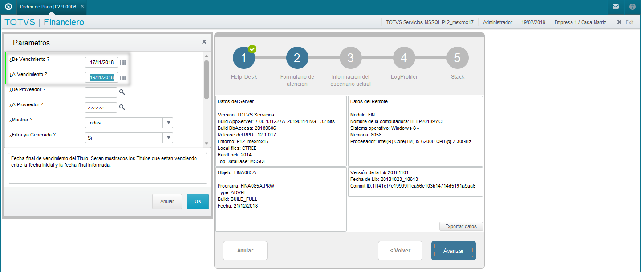641x272 pixels.
Task: Advance with the Avanzar button
Action: [x=454, y=251]
